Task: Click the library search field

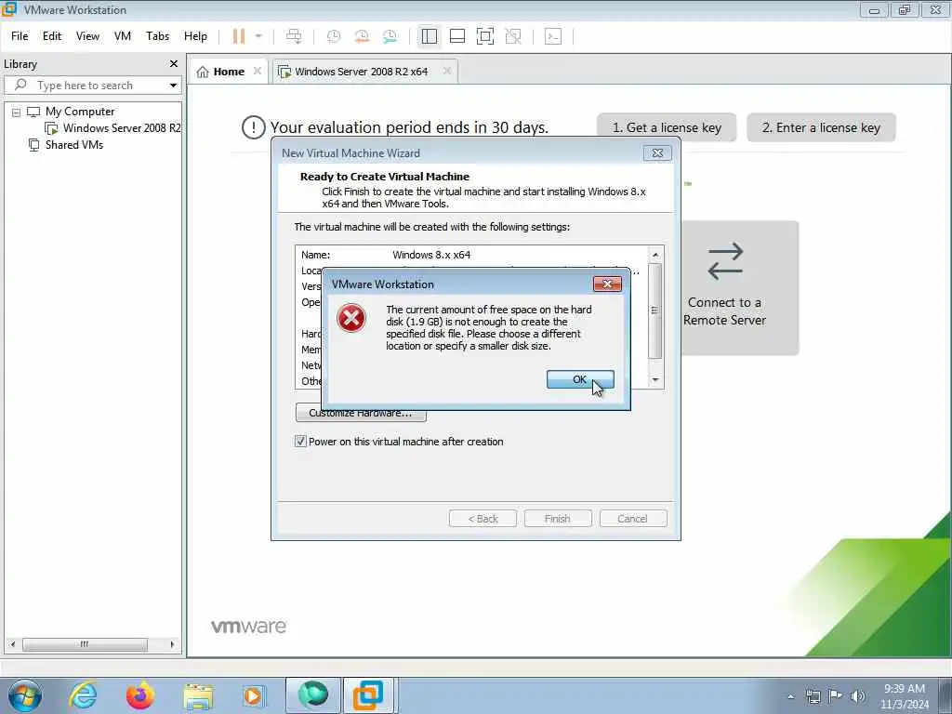Action: tap(91, 86)
